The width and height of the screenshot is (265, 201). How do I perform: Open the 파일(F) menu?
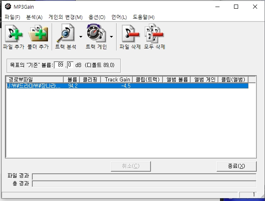[12, 17]
